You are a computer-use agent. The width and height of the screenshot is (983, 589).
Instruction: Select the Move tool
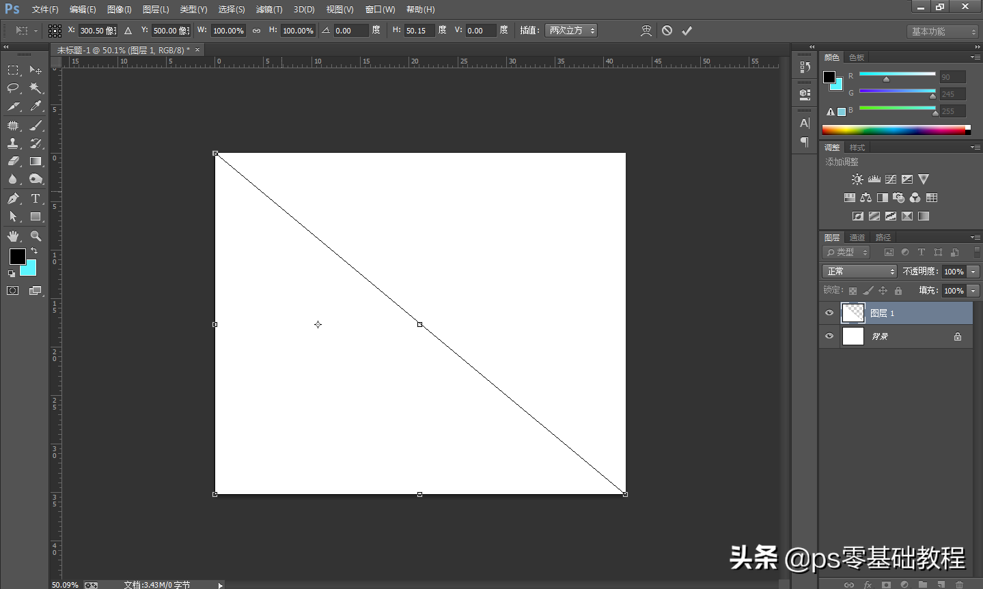tap(36, 70)
